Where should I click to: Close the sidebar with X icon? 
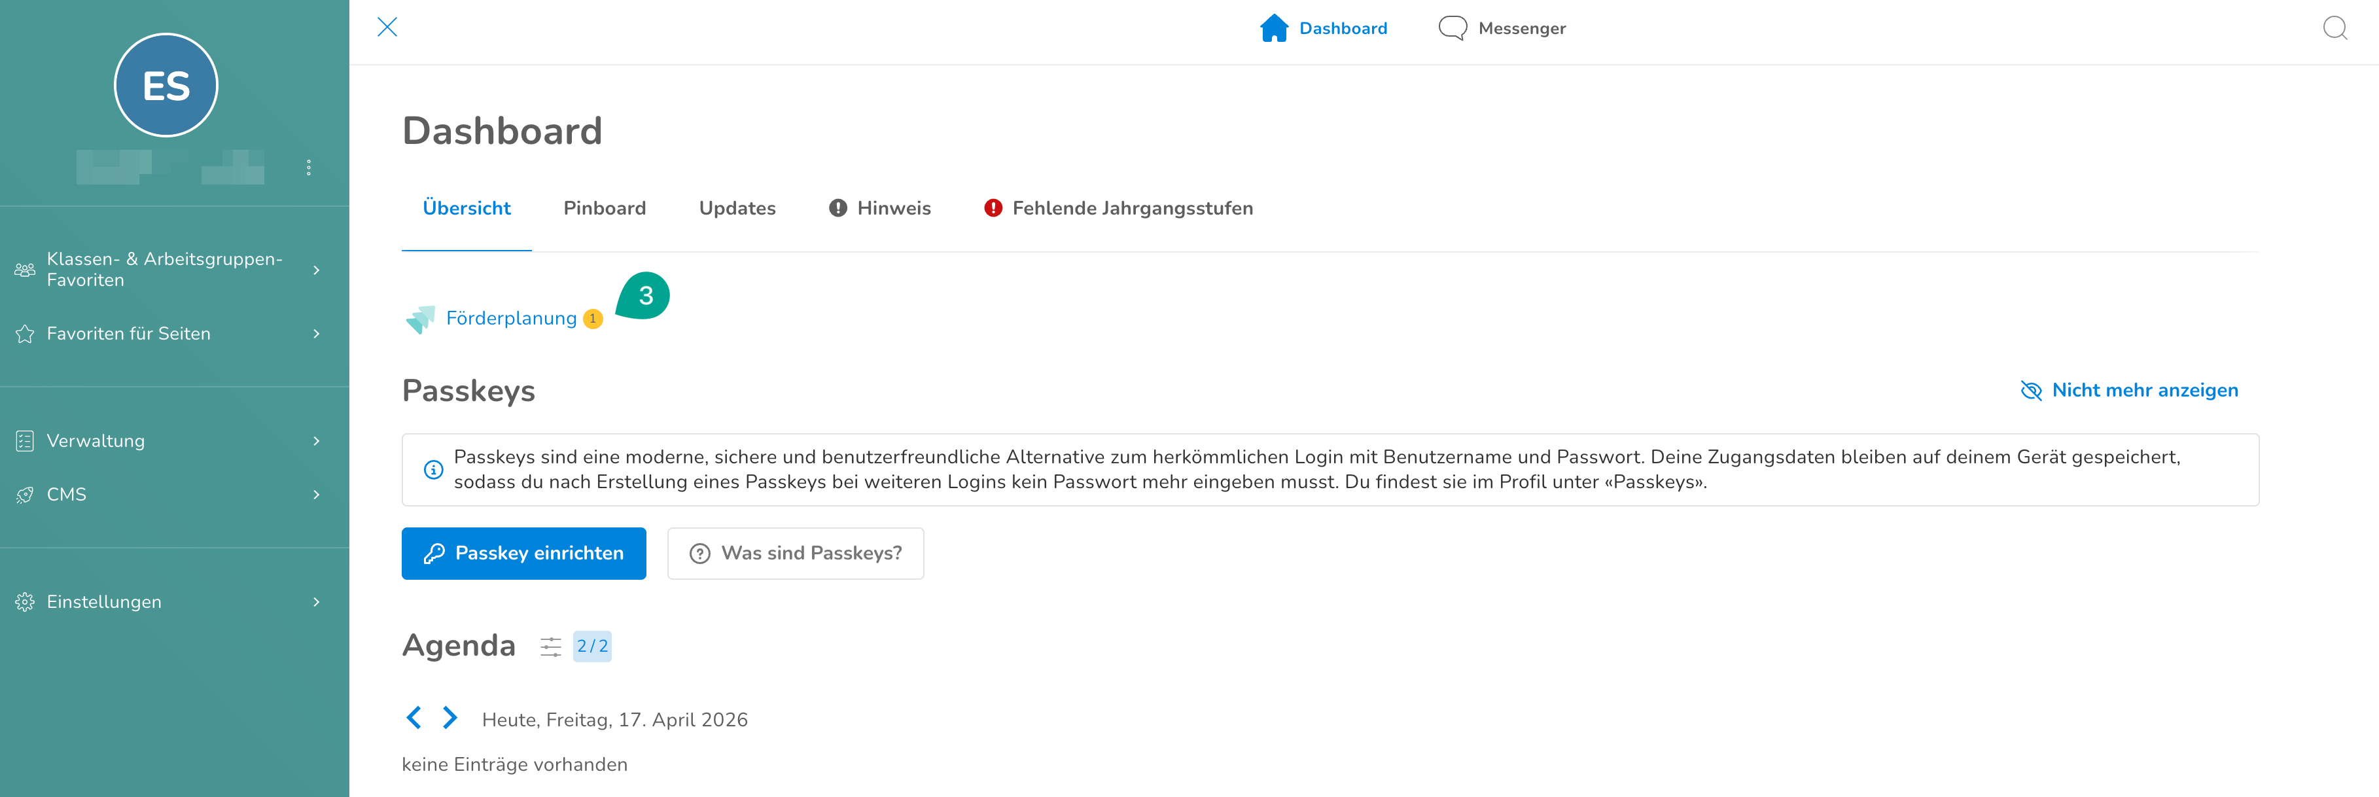click(387, 27)
